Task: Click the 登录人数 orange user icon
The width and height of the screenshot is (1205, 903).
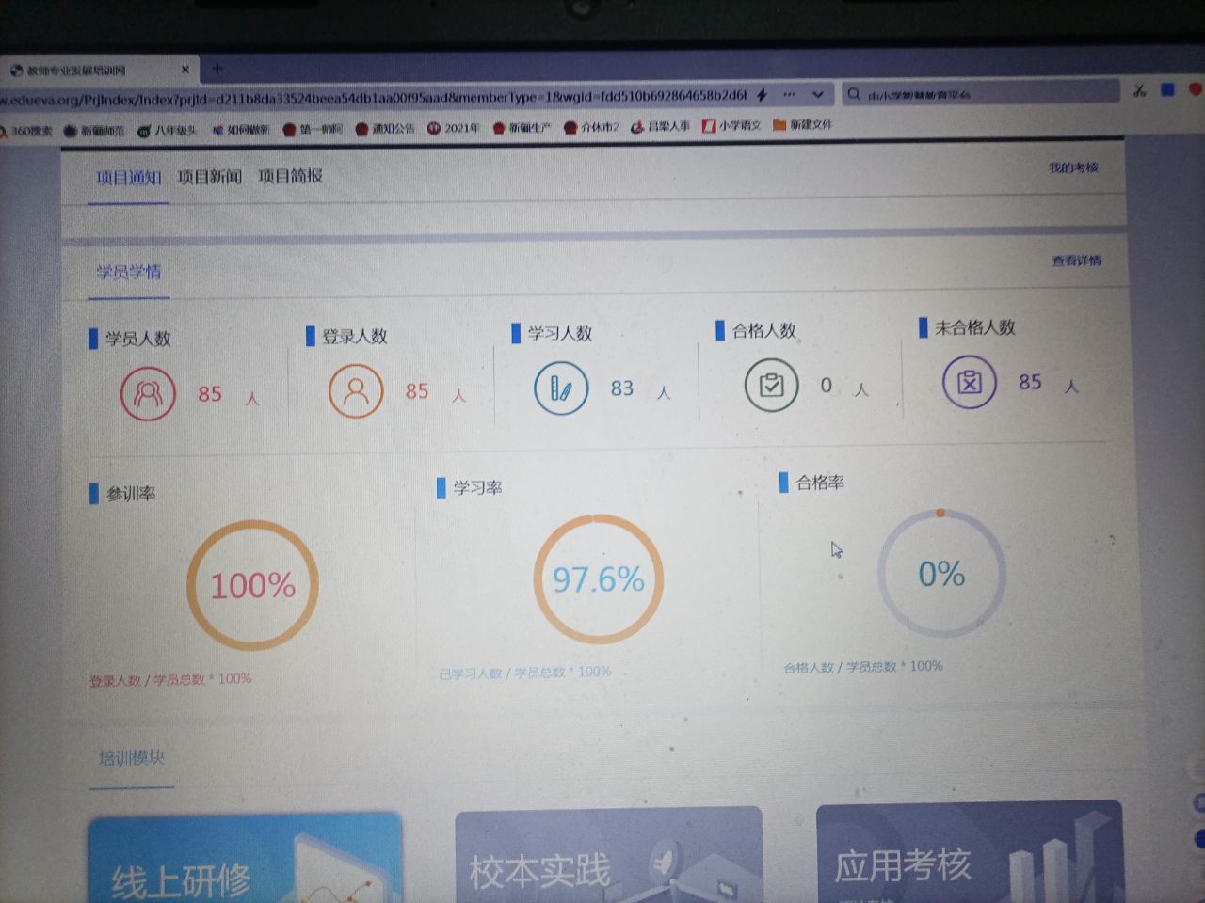Action: point(356,390)
